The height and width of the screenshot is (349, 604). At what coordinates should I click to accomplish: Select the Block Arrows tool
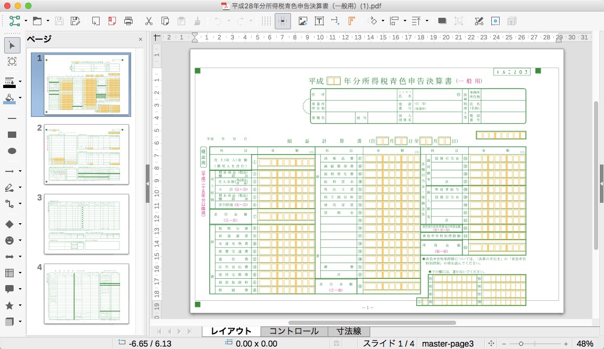coord(9,257)
